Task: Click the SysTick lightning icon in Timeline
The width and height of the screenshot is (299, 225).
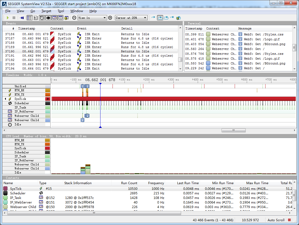Action: click(x=10, y=99)
